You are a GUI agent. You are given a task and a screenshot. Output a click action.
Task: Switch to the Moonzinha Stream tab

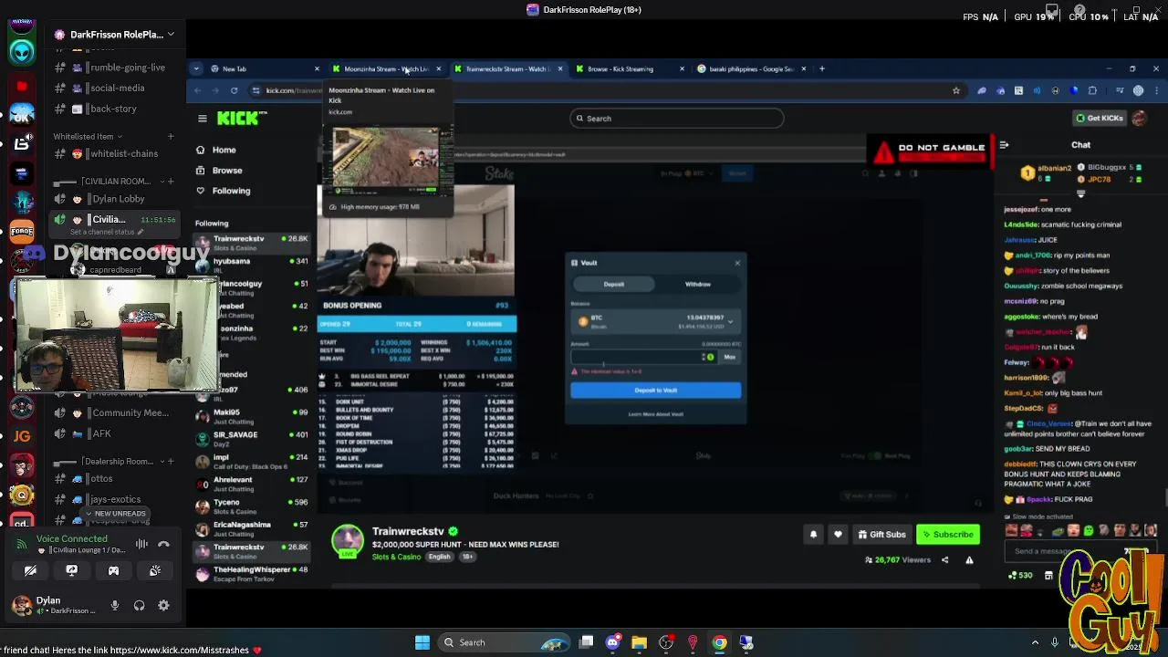pyautogui.click(x=386, y=68)
